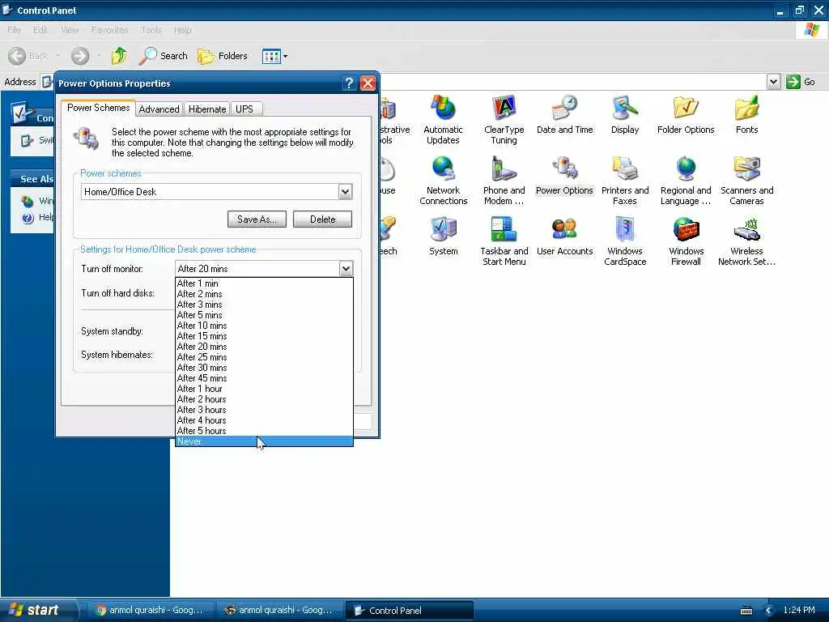This screenshot has height=622, width=829.
Task: Open the File menu
Action: coord(14,30)
